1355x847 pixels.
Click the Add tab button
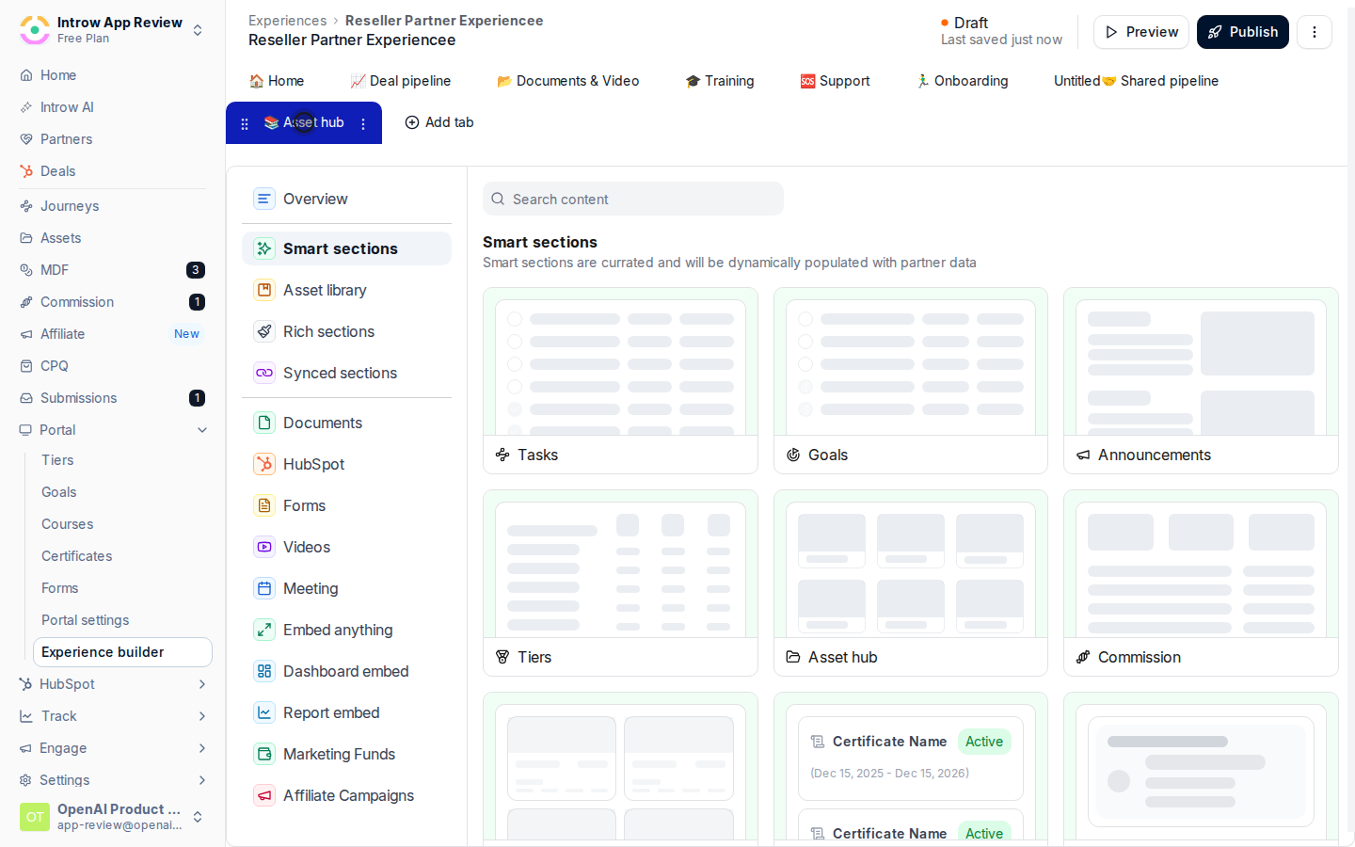click(439, 122)
